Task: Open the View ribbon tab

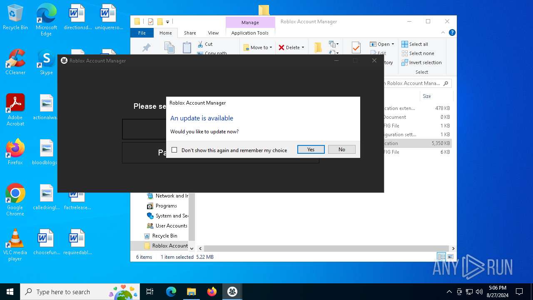Action: 213,33
